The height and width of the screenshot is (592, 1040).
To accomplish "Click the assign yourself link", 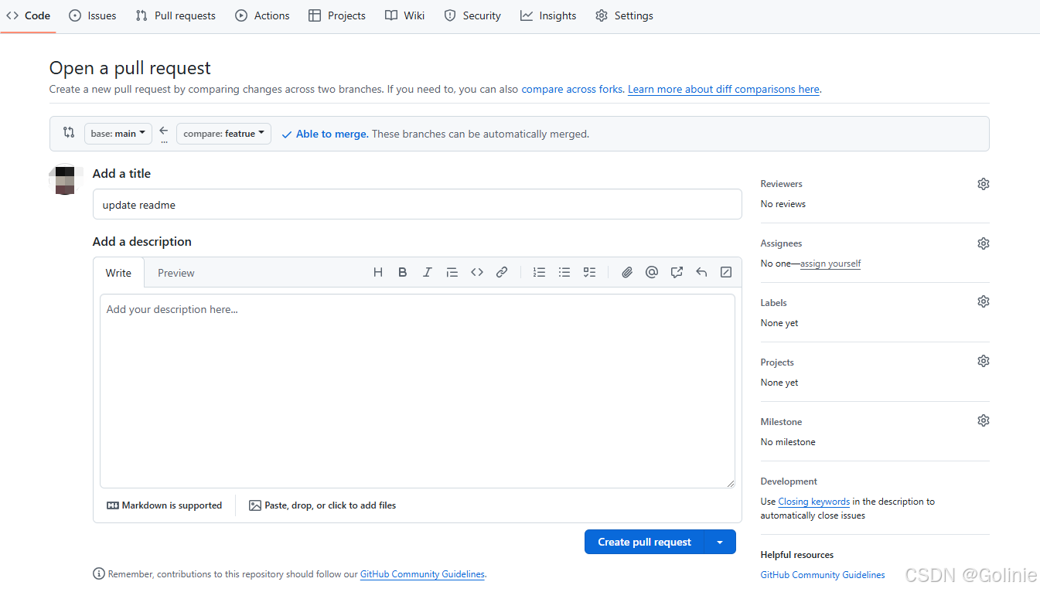I will [x=830, y=264].
